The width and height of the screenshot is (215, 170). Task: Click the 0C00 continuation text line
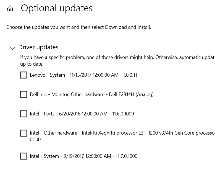click(x=35, y=140)
